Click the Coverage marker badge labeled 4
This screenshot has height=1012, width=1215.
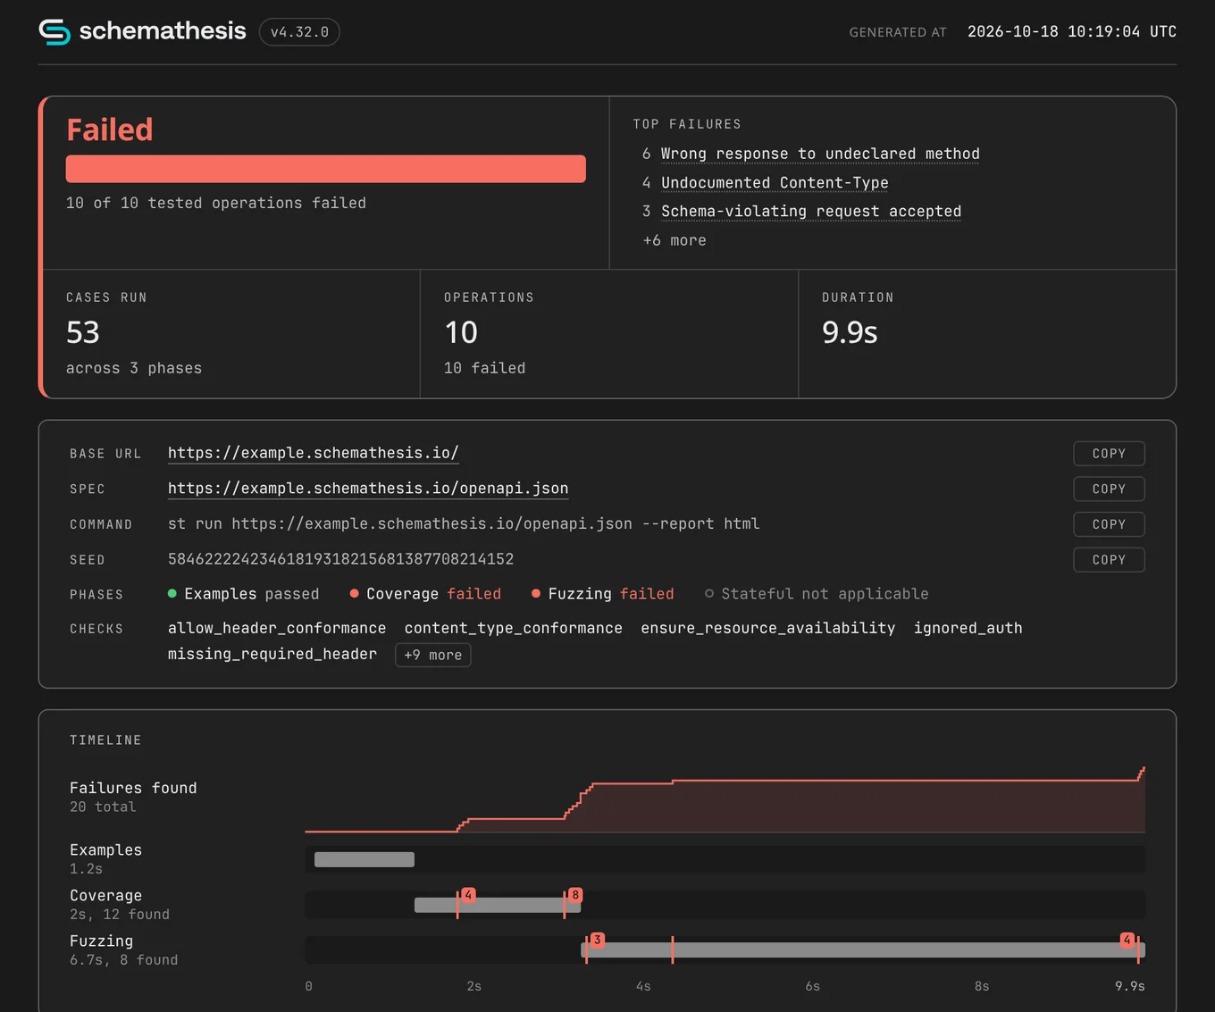click(468, 895)
